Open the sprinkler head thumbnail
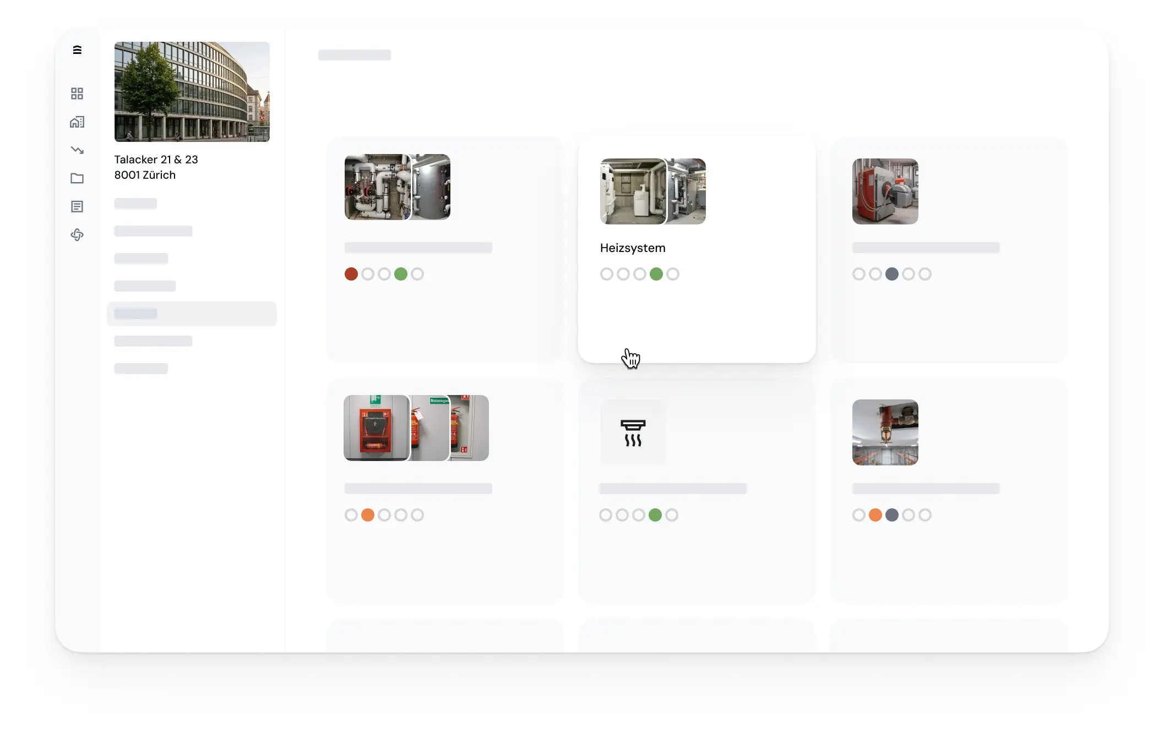 (x=885, y=432)
